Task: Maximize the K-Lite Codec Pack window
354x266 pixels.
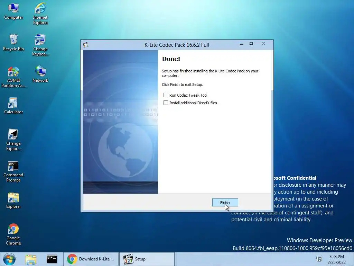Action: (x=251, y=43)
